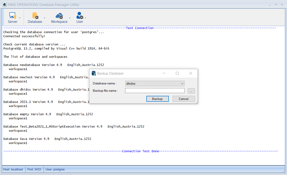Image resolution: width=287 pixels, height=175 pixels.
Task: Click the Backup file name field
Action: tap(155, 90)
